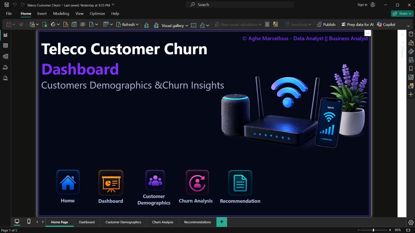Open the file title dropdown chevron
Screen dimensions: 415x233
(113, 5)
